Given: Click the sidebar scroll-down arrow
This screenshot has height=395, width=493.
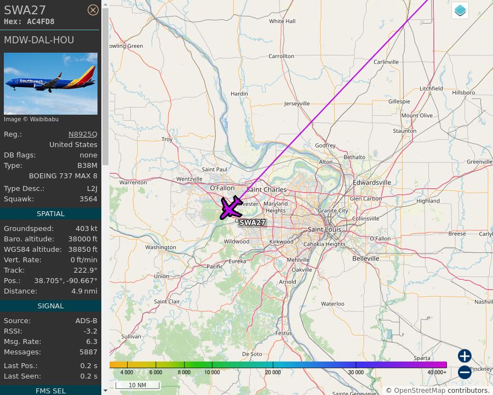Looking at the screenshot, I should [x=105, y=391].
